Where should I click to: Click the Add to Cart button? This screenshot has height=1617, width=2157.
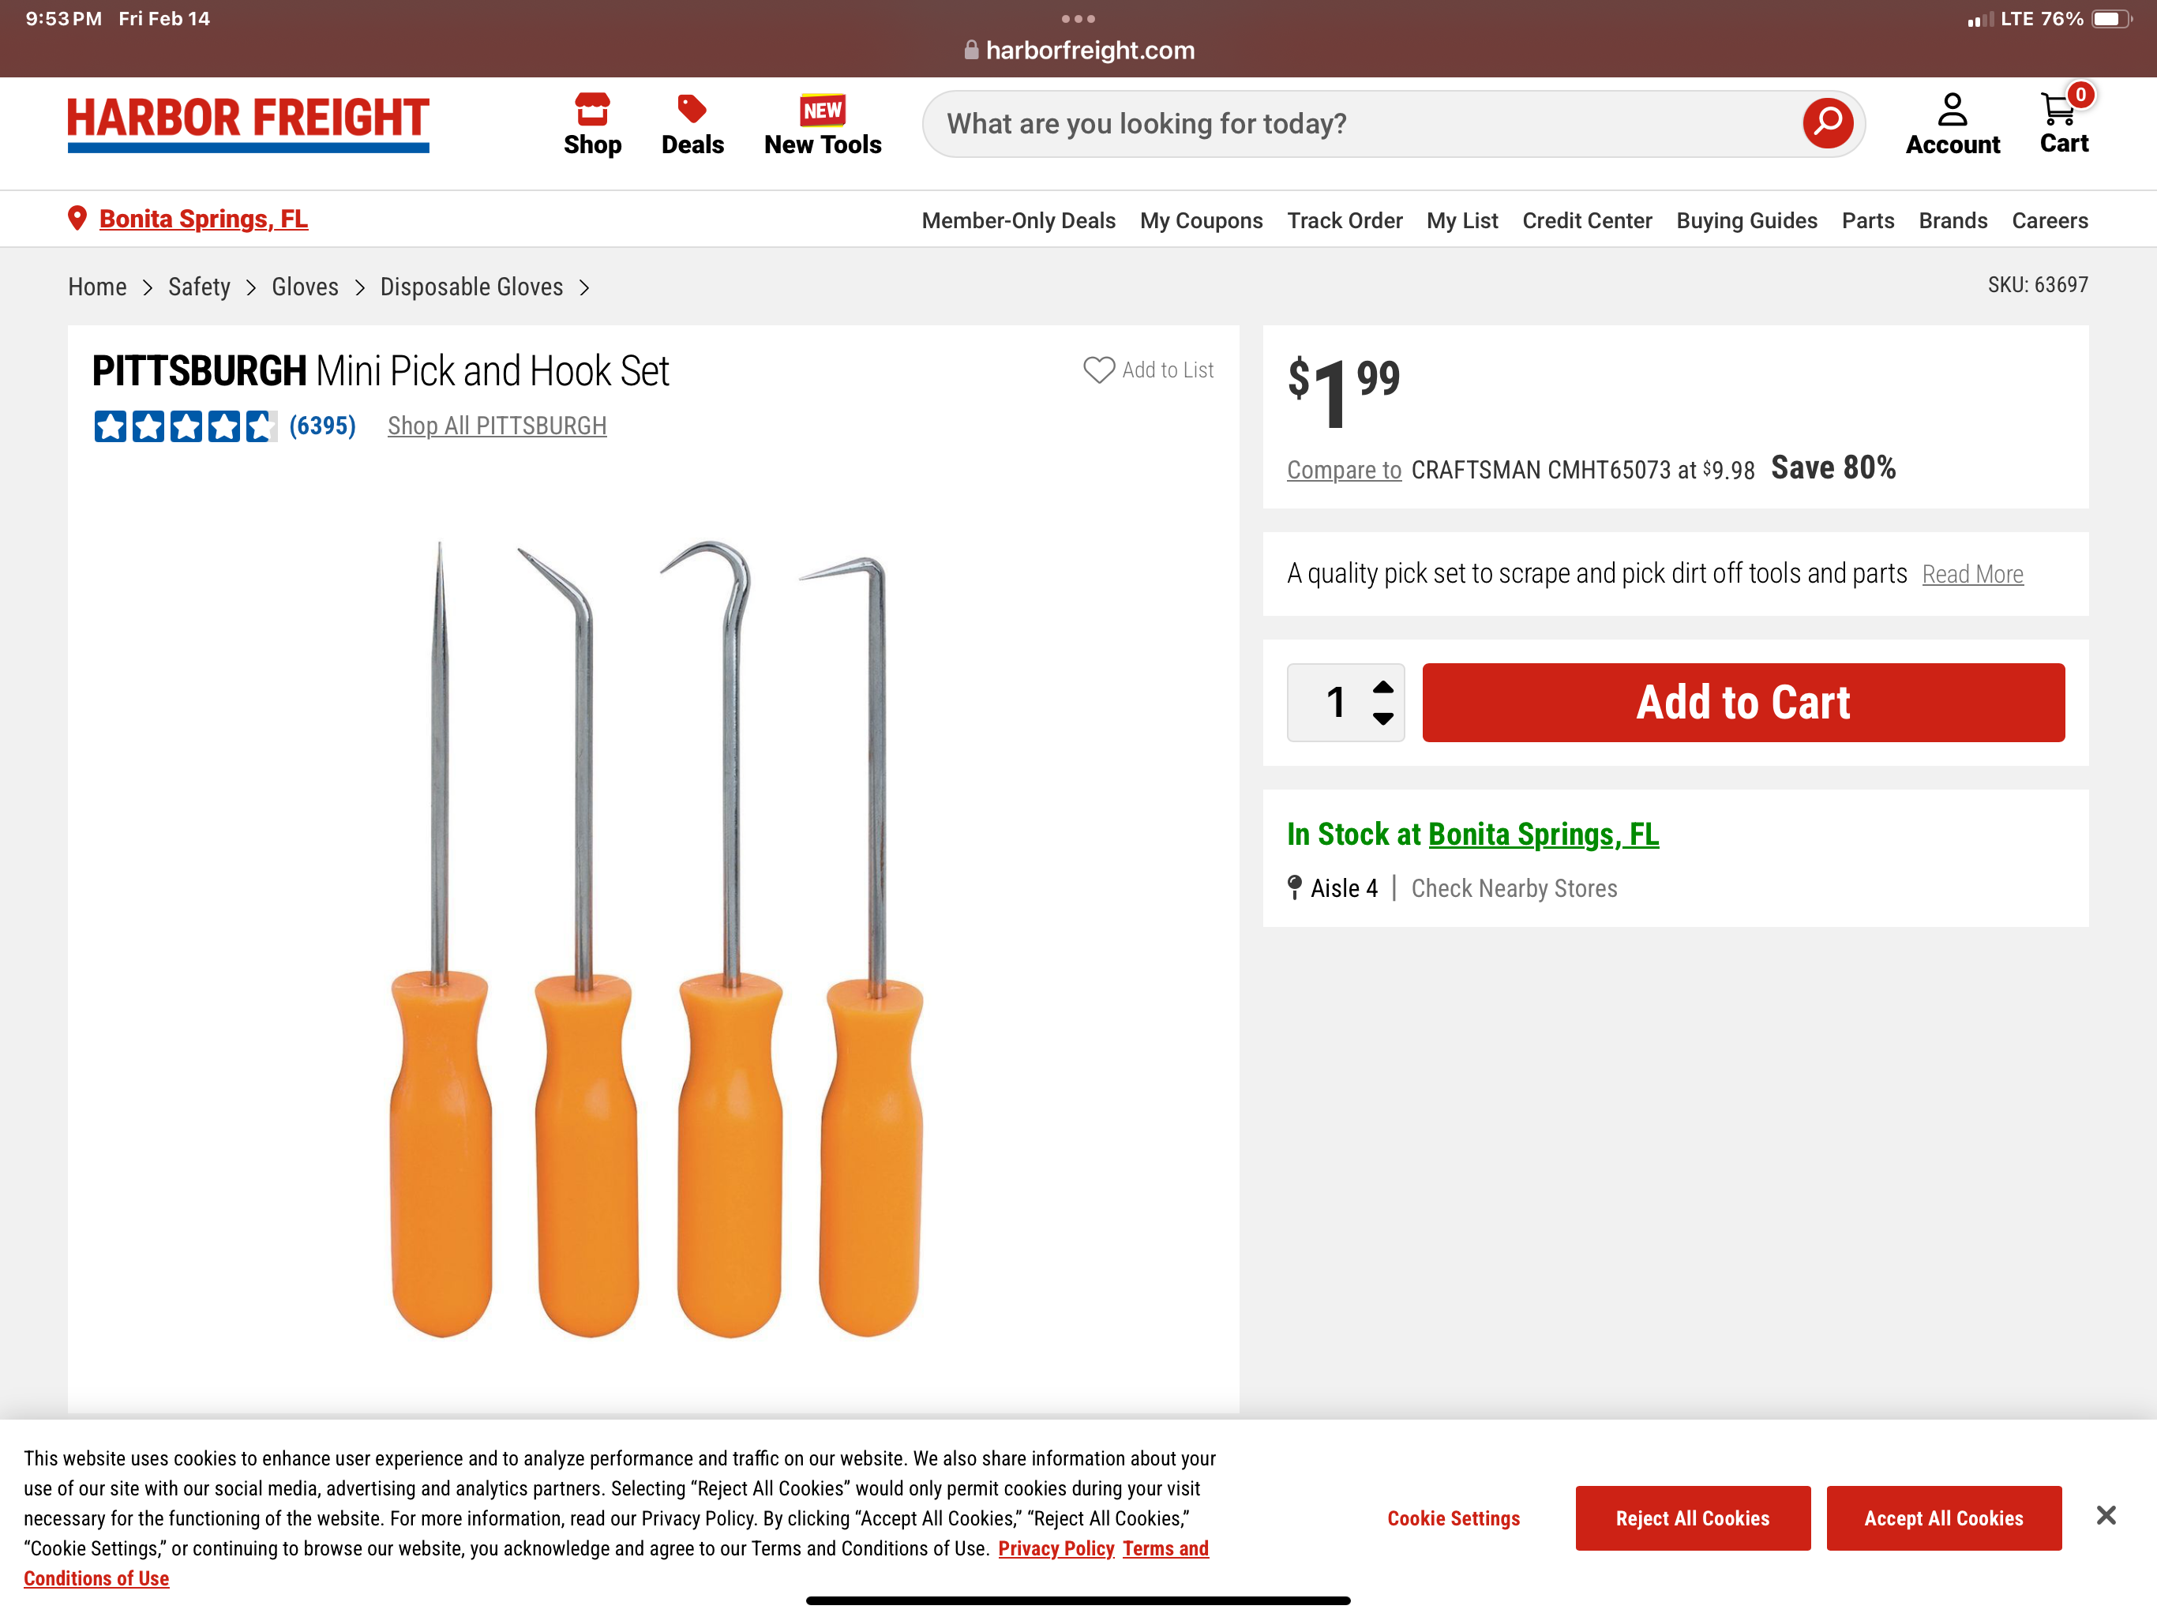tap(1742, 702)
